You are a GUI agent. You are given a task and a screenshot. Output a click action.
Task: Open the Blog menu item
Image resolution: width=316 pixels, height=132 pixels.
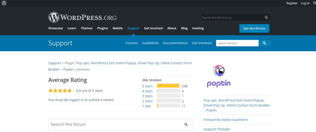click(x=184, y=28)
